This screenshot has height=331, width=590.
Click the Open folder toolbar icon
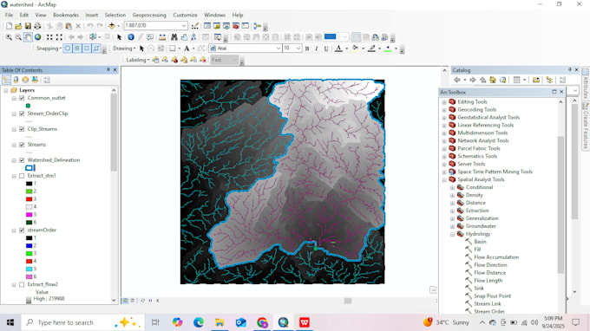pos(18,26)
